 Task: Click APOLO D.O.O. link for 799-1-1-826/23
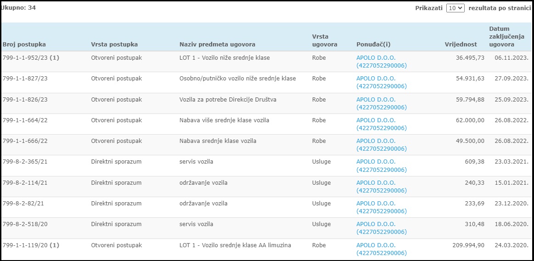coord(382,103)
